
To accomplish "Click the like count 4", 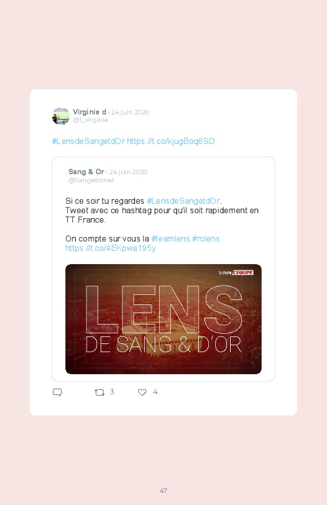I will tap(155, 392).
